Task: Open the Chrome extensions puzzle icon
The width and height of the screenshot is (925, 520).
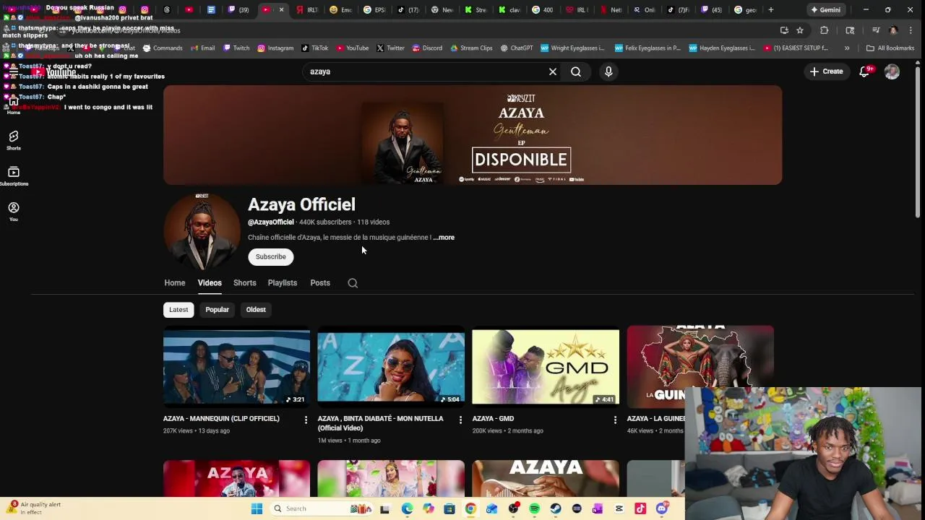Action: 825,30
